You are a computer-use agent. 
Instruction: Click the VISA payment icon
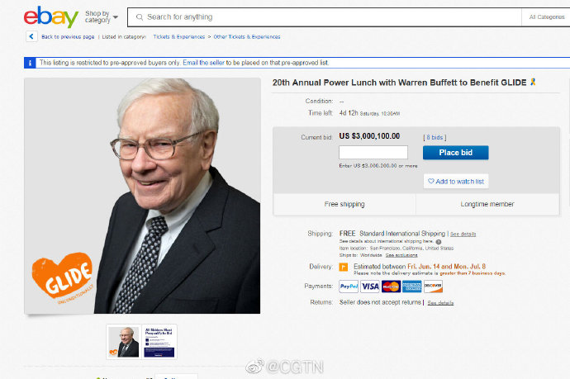[370, 287]
